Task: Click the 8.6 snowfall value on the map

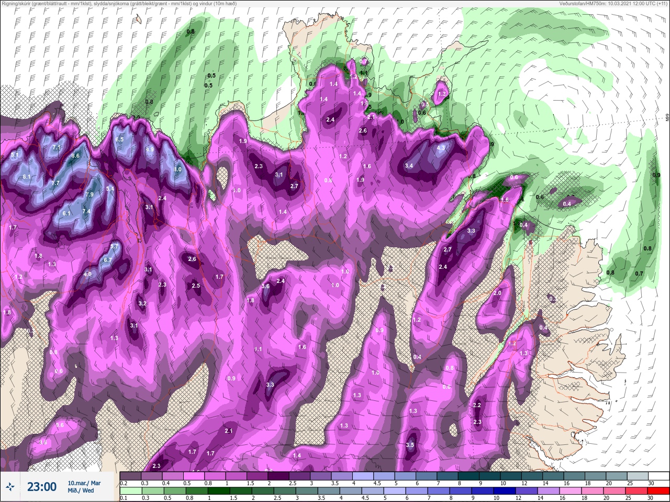Action: click(x=75, y=156)
